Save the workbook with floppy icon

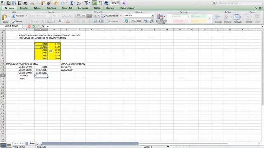tap(20, 3)
